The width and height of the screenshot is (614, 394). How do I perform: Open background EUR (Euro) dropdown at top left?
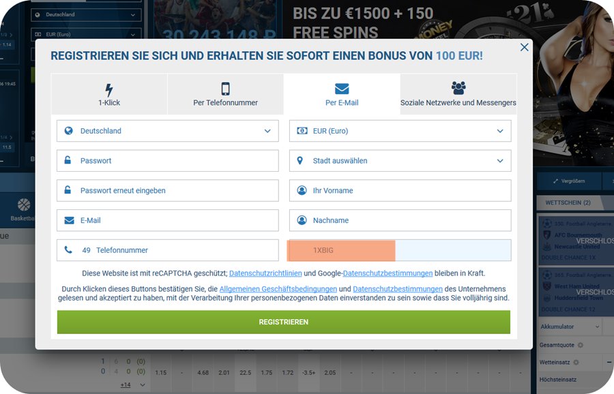[x=85, y=35]
